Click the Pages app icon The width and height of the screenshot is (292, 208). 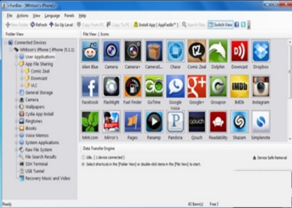point(132,122)
